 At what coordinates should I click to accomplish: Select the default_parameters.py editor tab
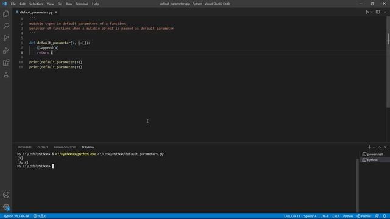37,12
